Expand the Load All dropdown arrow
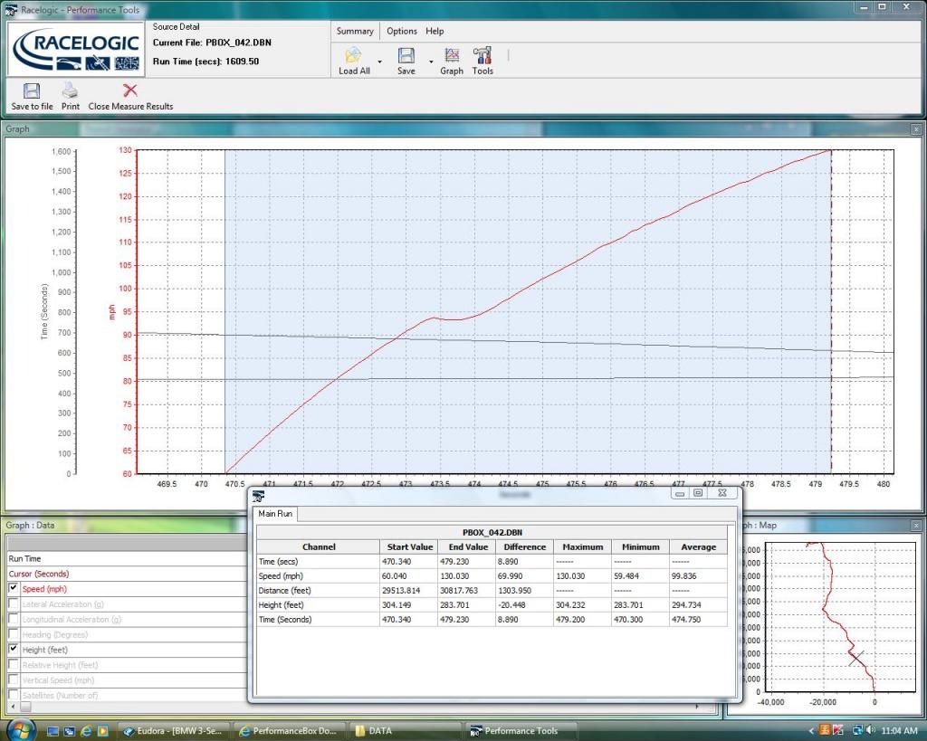This screenshot has width=927, height=741. (x=379, y=62)
